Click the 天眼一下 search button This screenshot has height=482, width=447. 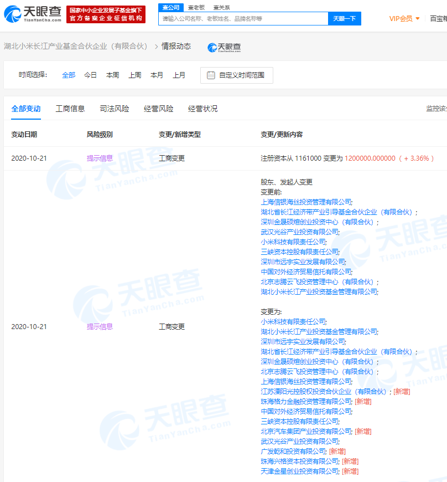[x=345, y=19]
